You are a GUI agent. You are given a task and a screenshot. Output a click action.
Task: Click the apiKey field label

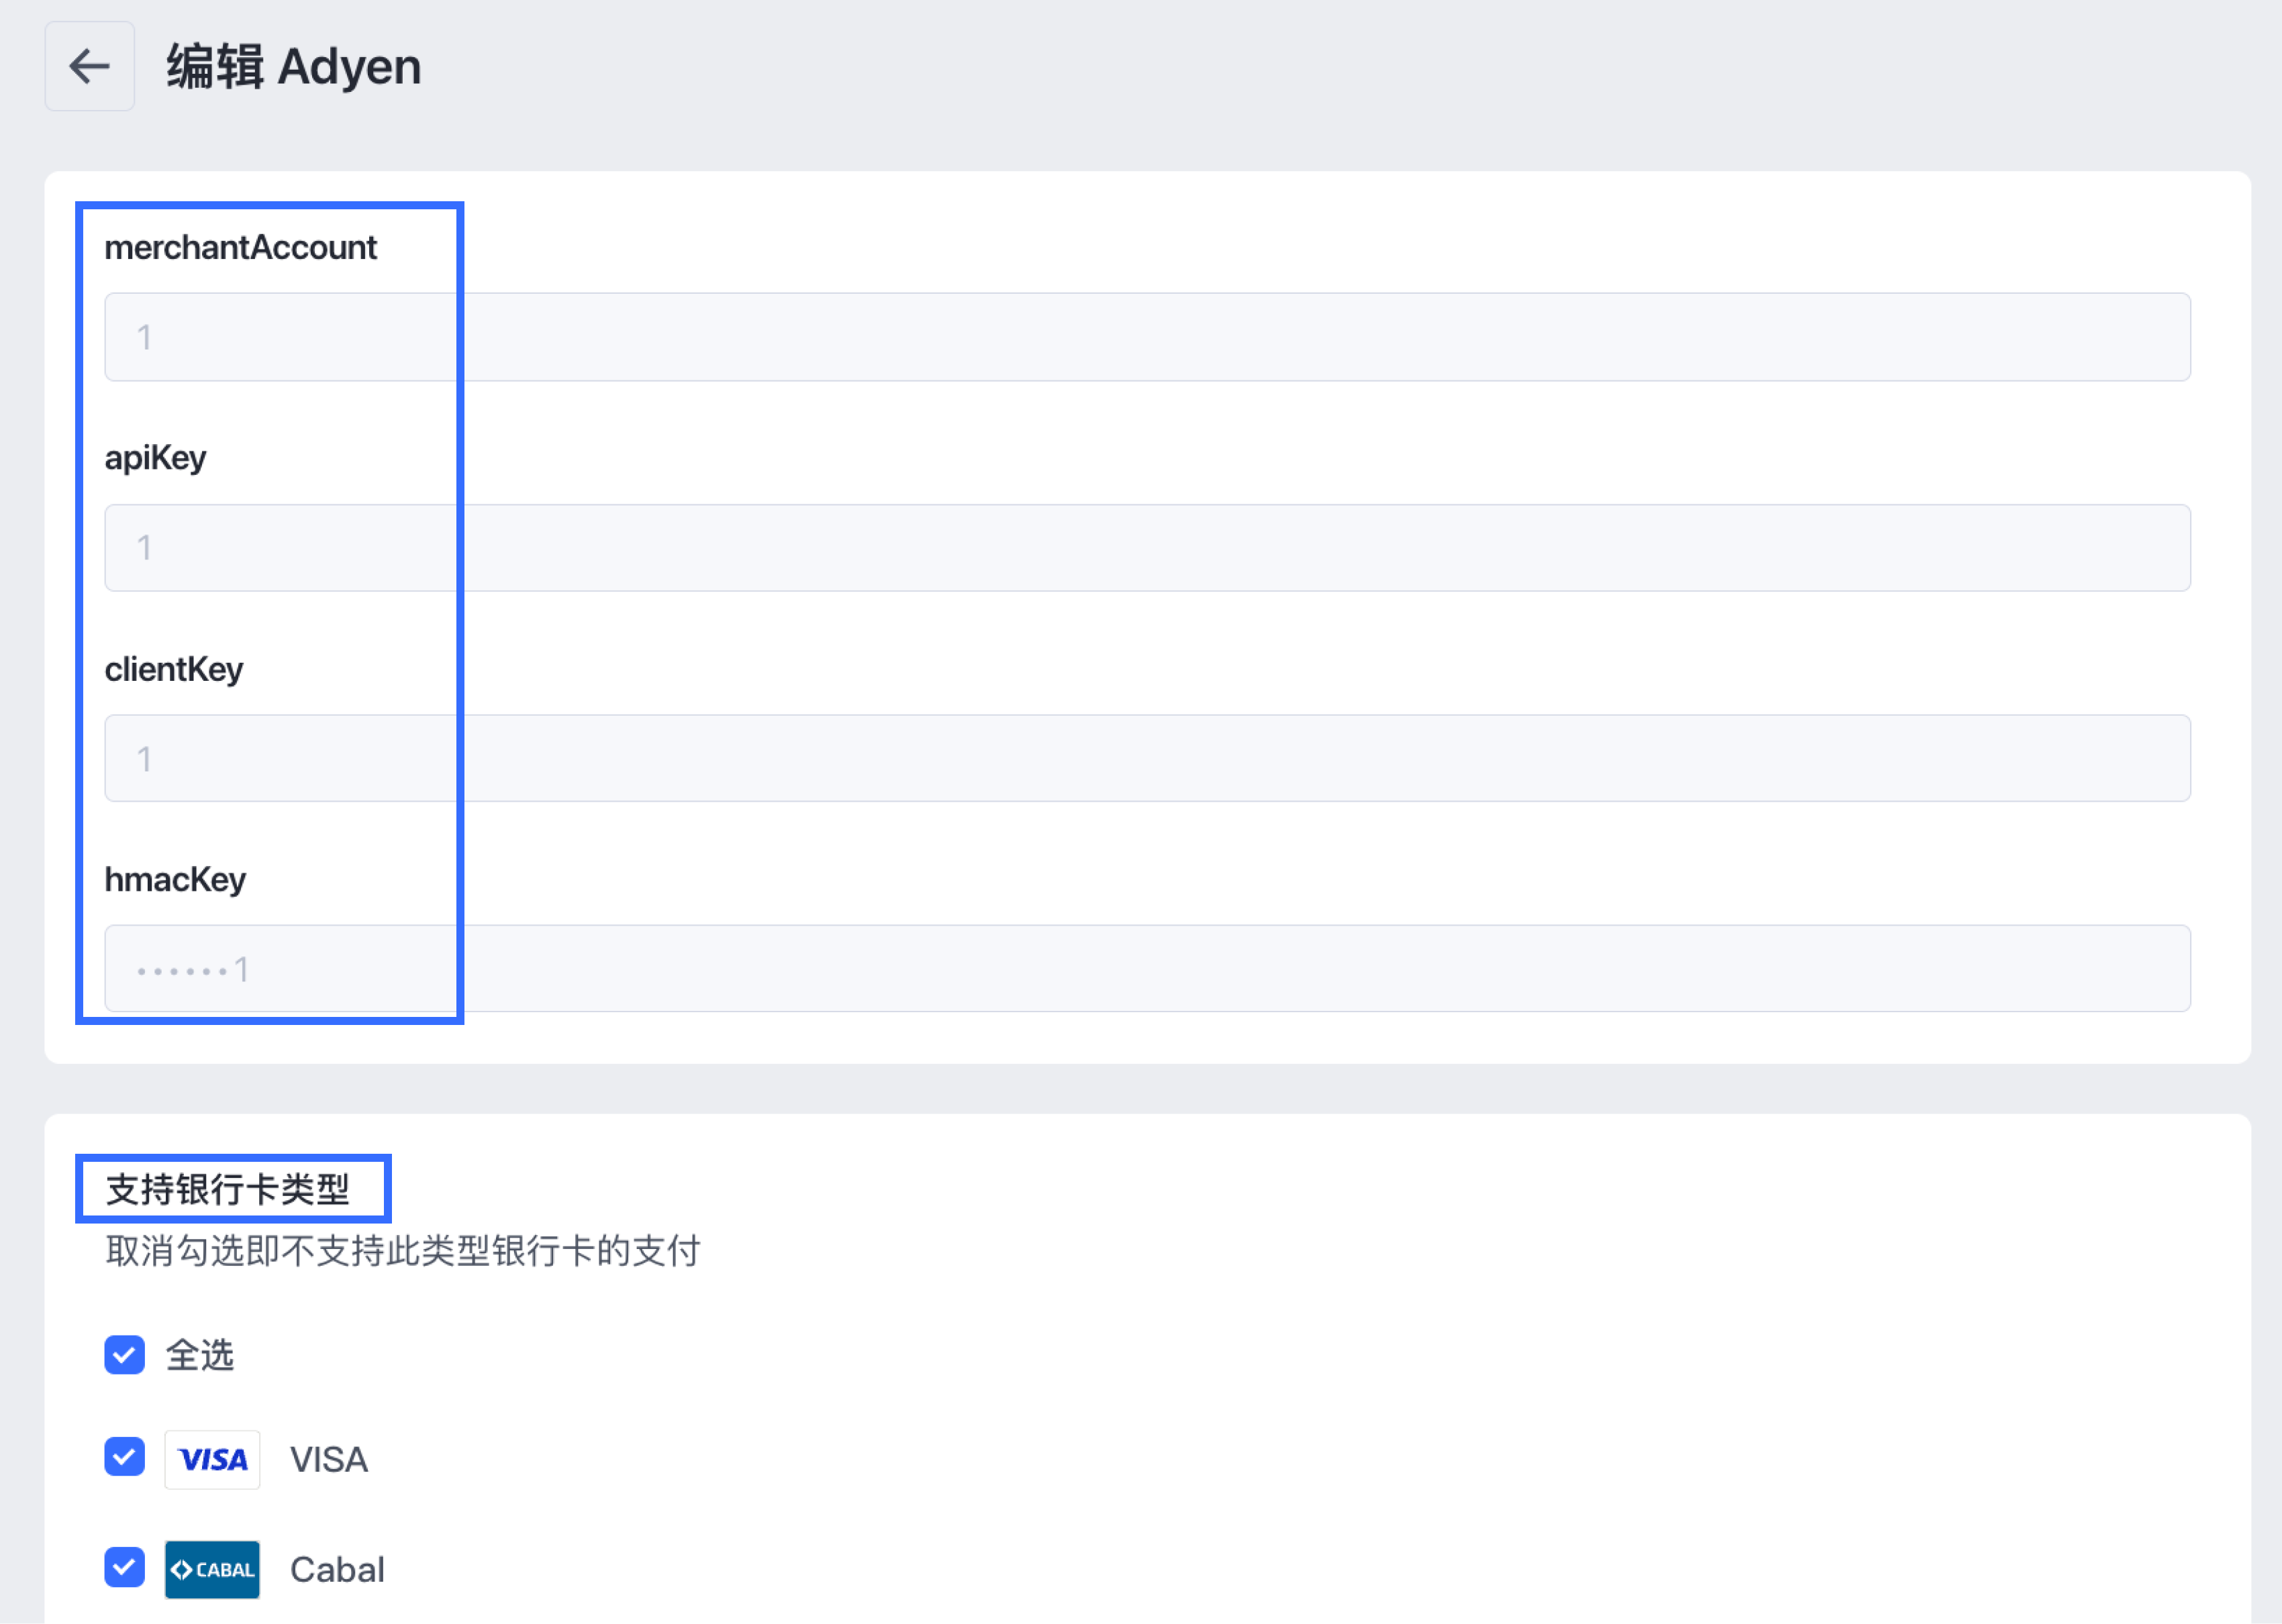pos(155,458)
